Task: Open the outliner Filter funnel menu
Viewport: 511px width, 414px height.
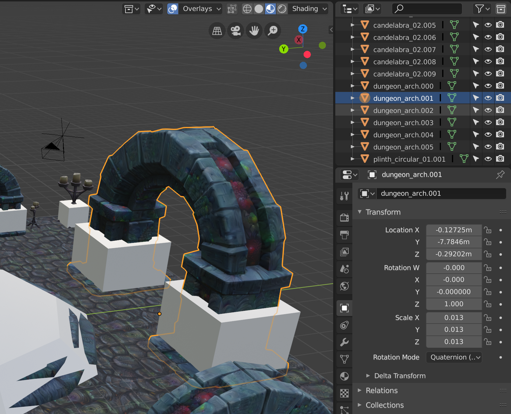Action: [480, 9]
